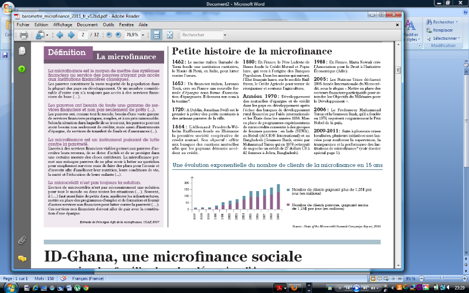469x293 pixels.
Task: Click the µTorrent green icon in taskbar
Action: pyautogui.click(x=77, y=288)
